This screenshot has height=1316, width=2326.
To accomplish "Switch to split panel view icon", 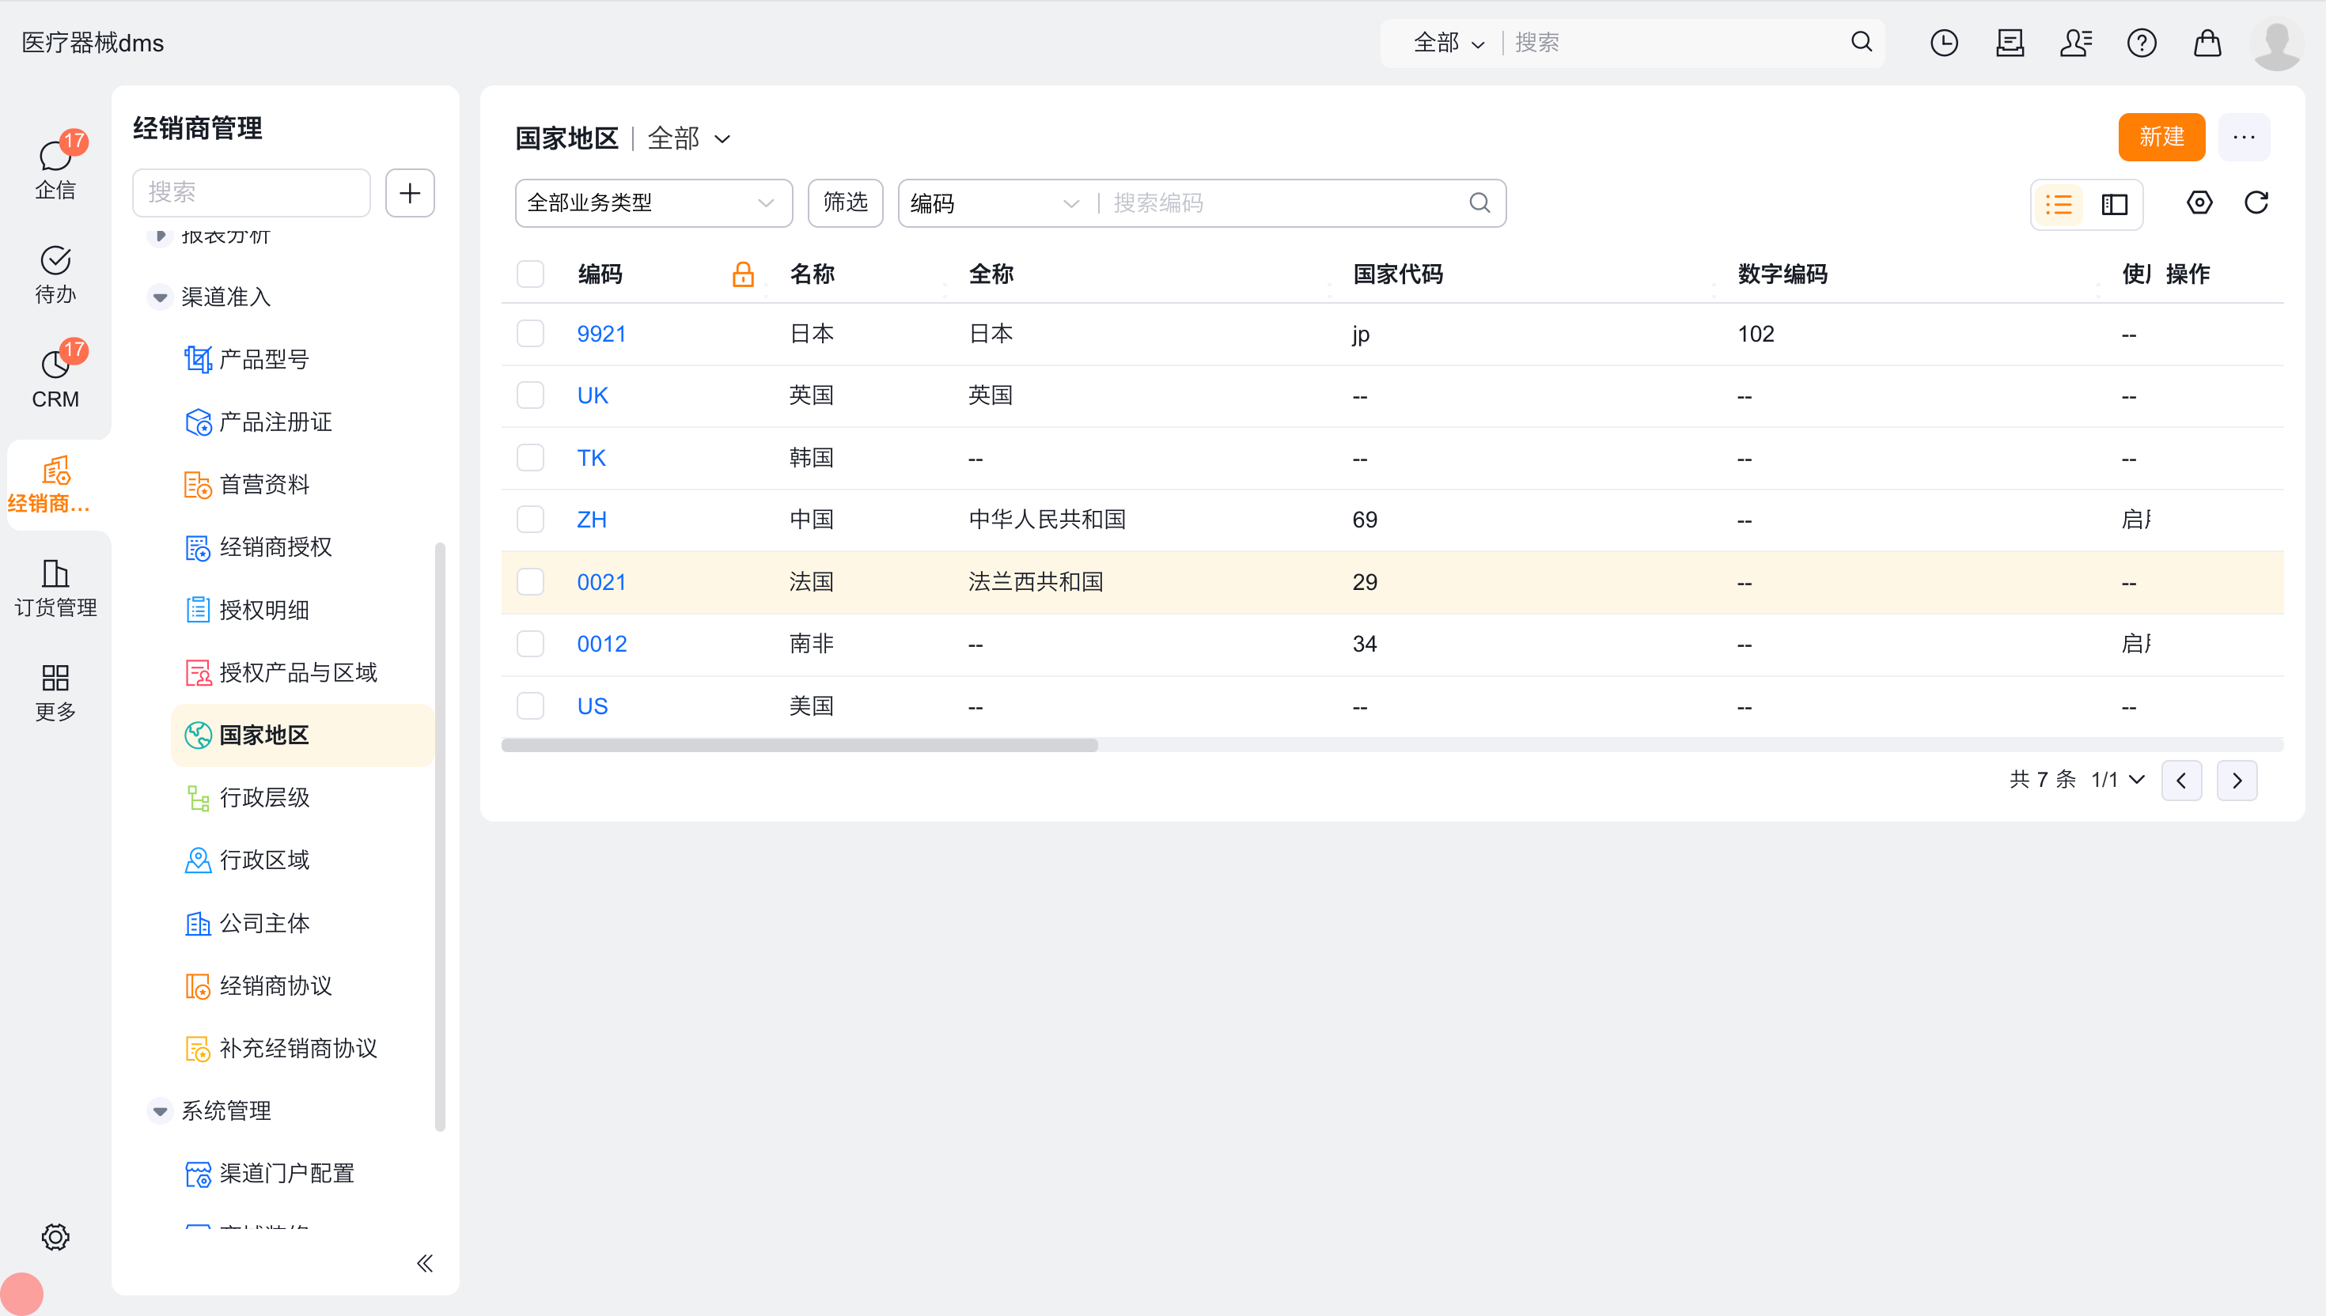I will 2115,204.
